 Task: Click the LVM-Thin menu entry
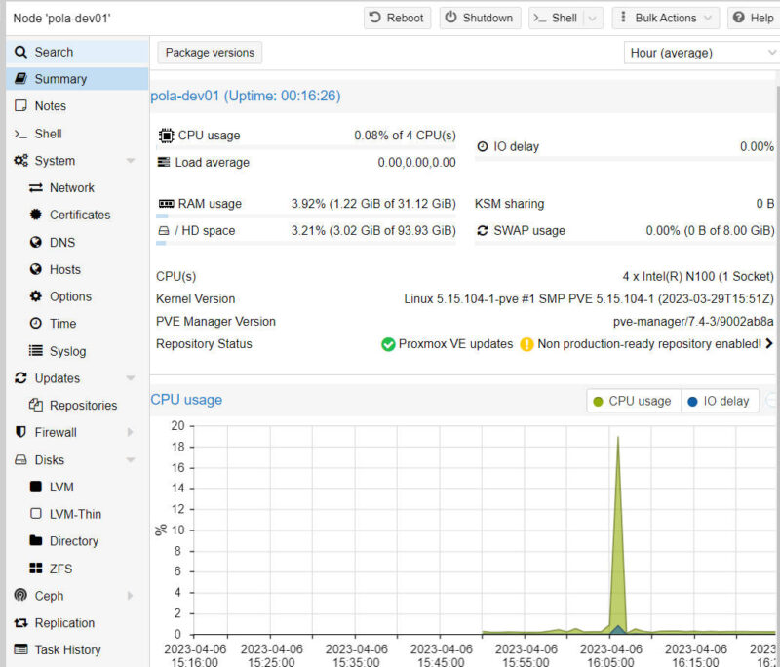pyautogui.click(x=78, y=514)
